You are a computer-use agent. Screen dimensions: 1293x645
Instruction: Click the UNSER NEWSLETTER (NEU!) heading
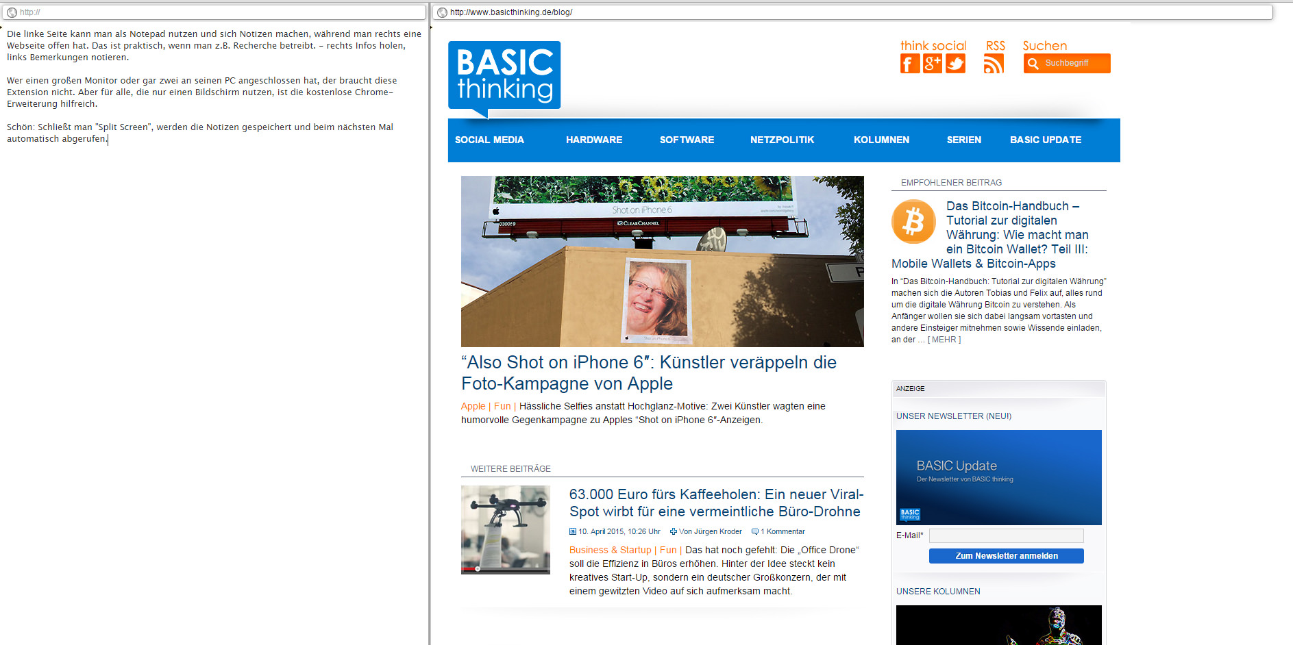tap(954, 416)
